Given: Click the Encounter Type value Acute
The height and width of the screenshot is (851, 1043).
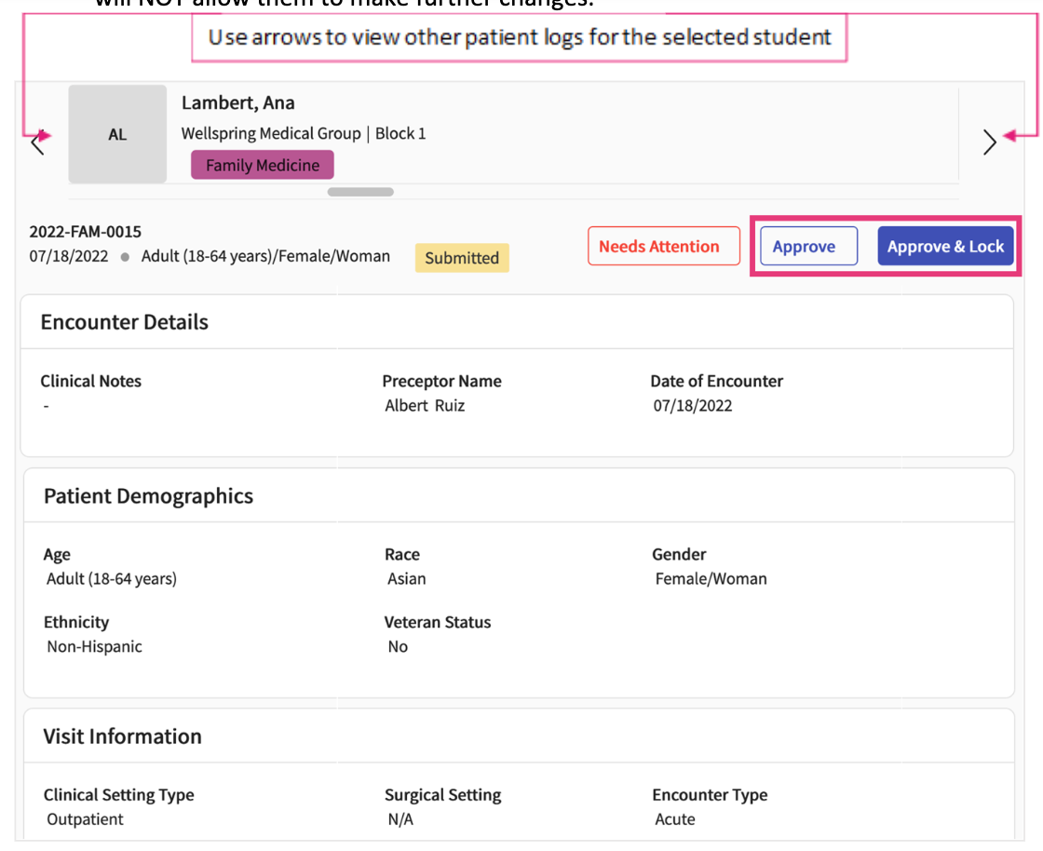Looking at the screenshot, I should click(x=675, y=819).
